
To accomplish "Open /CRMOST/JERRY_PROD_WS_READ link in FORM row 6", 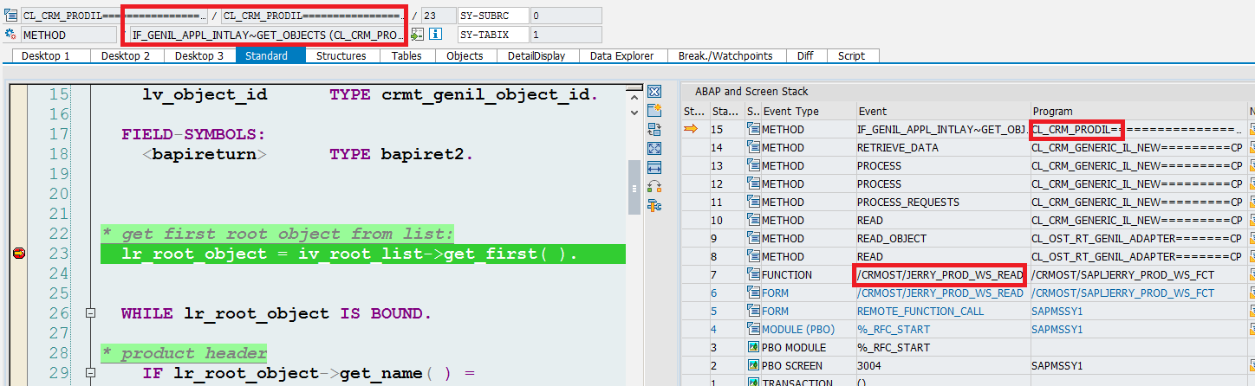I will (x=940, y=293).
